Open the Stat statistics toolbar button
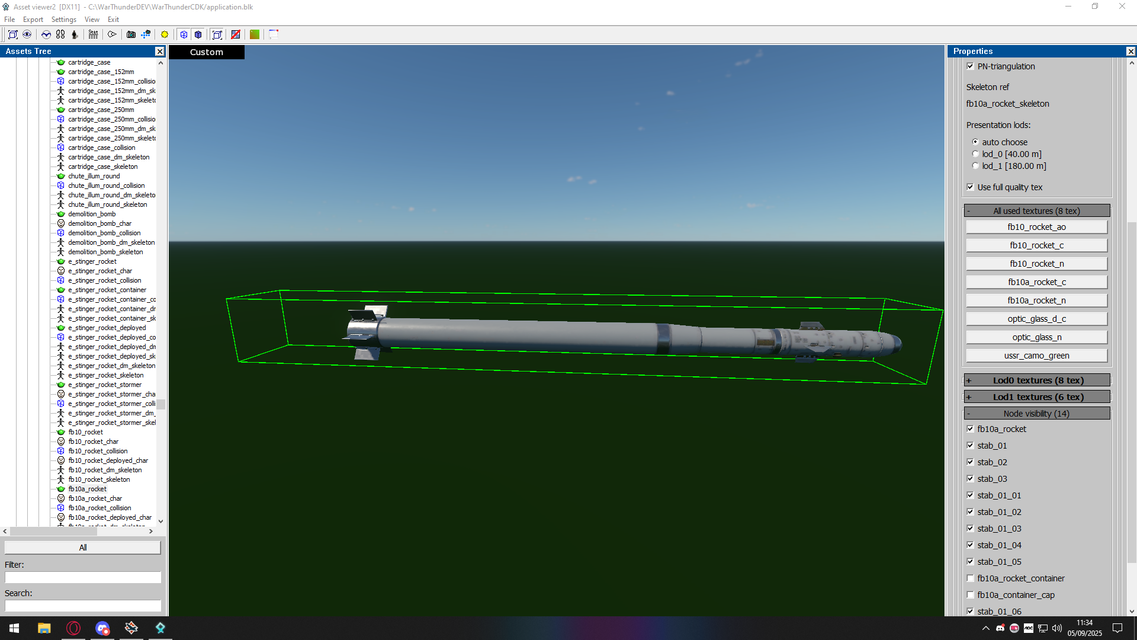Image resolution: width=1137 pixels, height=640 pixels. coord(93,34)
